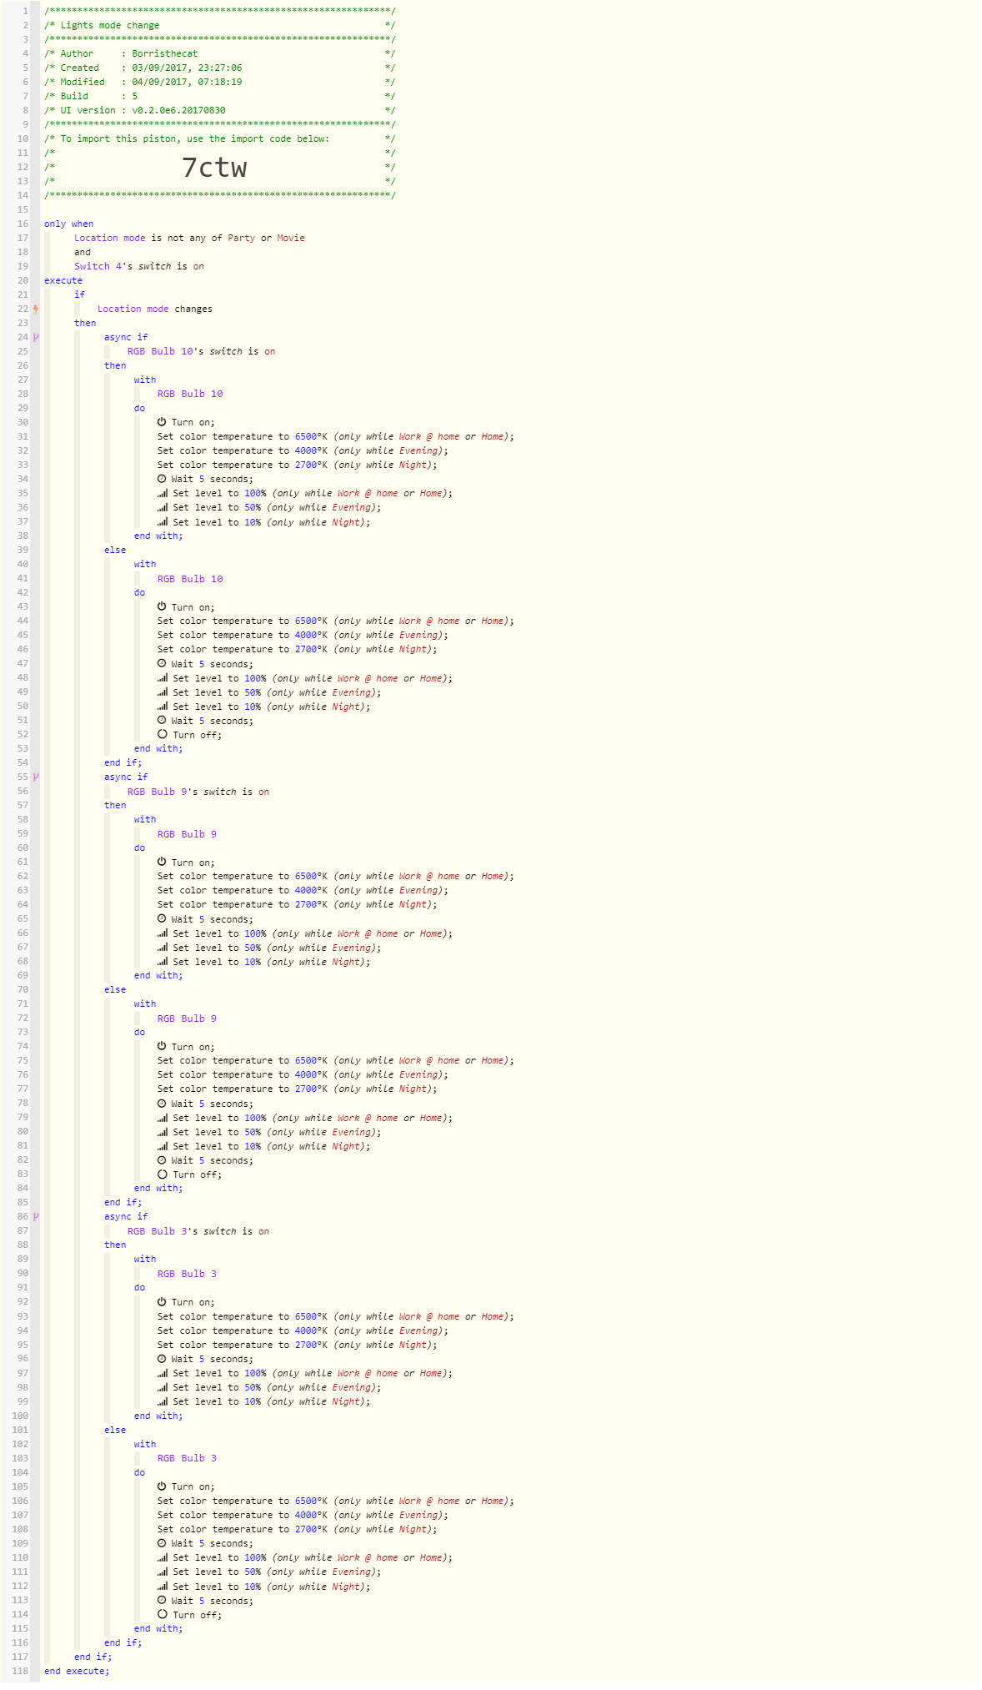Click the author name Borristhecat
The width and height of the screenshot is (982, 1690).
point(165,53)
